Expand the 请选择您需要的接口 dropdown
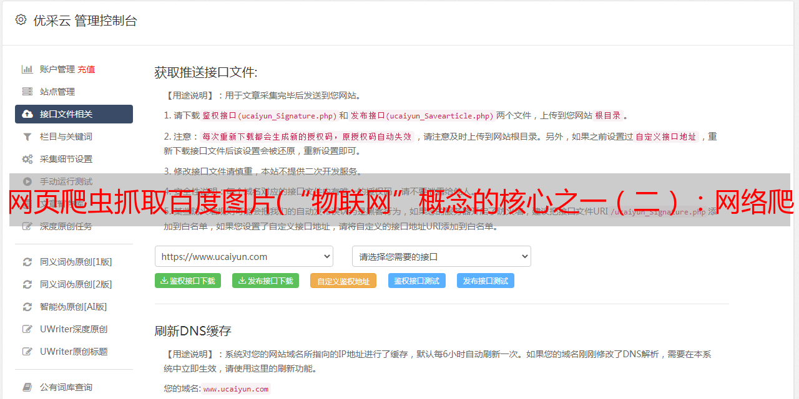 click(441, 256)
